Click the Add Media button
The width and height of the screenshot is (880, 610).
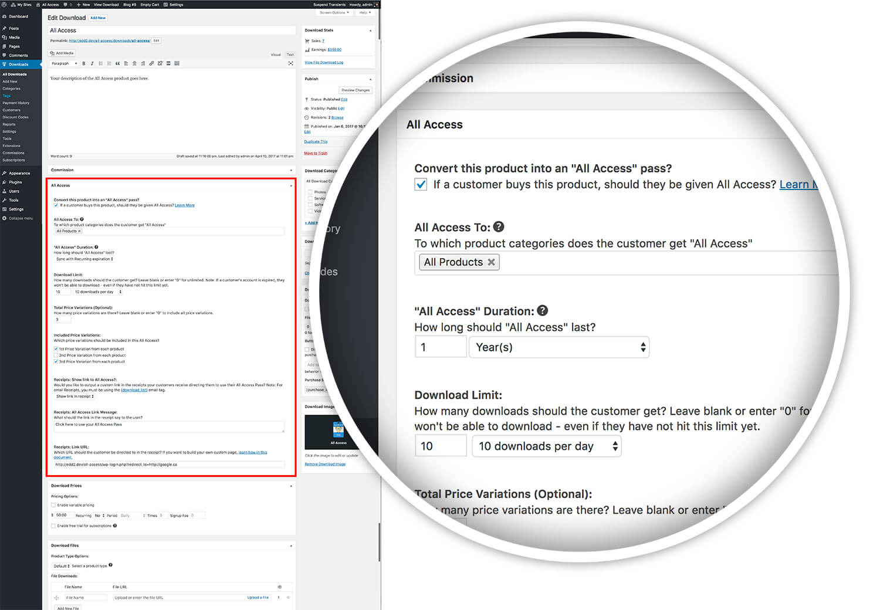point(62,53)
